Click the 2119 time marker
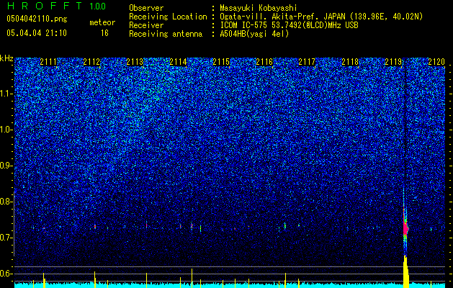Screen dimensions: 453x288 393,62
